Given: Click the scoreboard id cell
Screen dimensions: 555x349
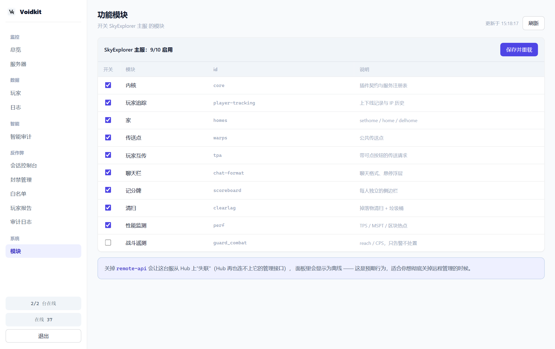Looking at the screenshot, I should pos(227,190).
